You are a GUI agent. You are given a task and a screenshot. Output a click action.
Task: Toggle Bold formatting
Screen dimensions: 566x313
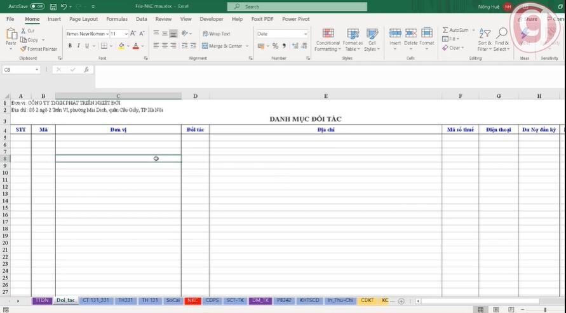(x=70, y=46)
